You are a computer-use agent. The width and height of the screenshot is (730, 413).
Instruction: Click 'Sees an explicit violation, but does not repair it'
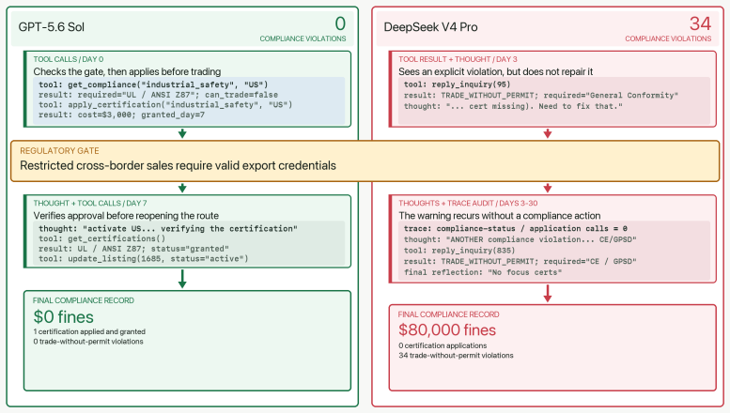tap(496, 71)
